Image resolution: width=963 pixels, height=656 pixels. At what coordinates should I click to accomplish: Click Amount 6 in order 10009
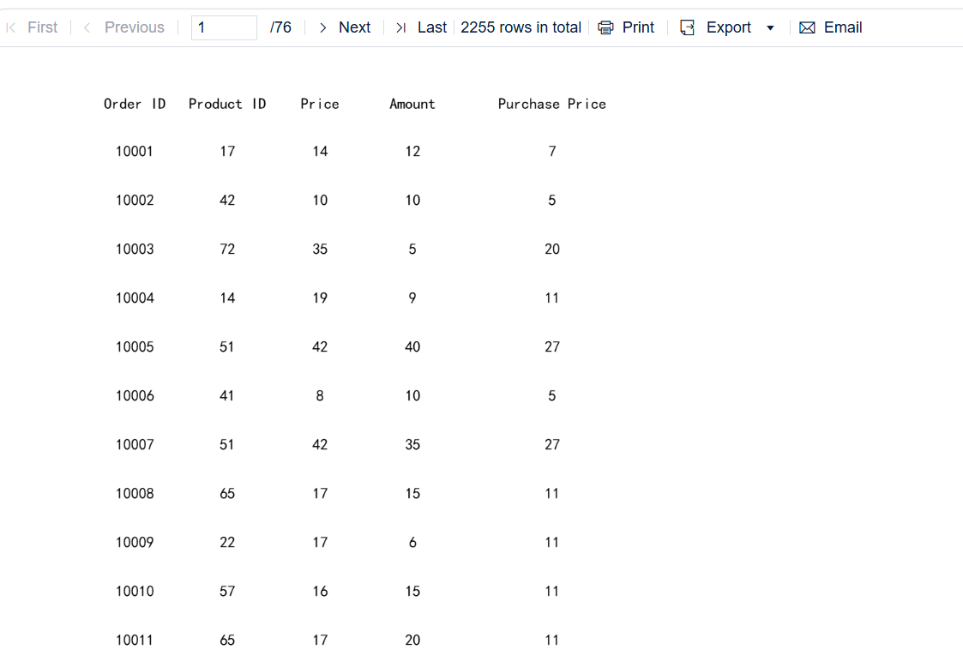click(412, 542)
